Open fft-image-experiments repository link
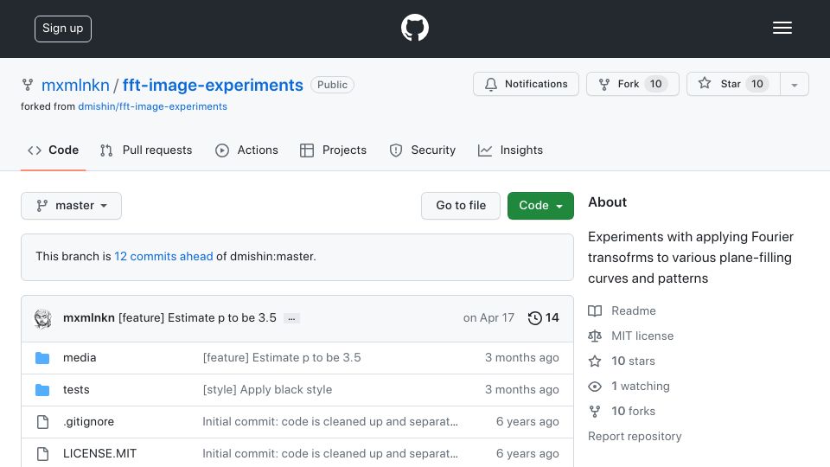 pyautogui.click(x=213, y=86)
